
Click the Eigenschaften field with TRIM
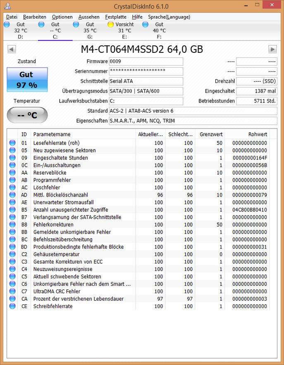193,121
